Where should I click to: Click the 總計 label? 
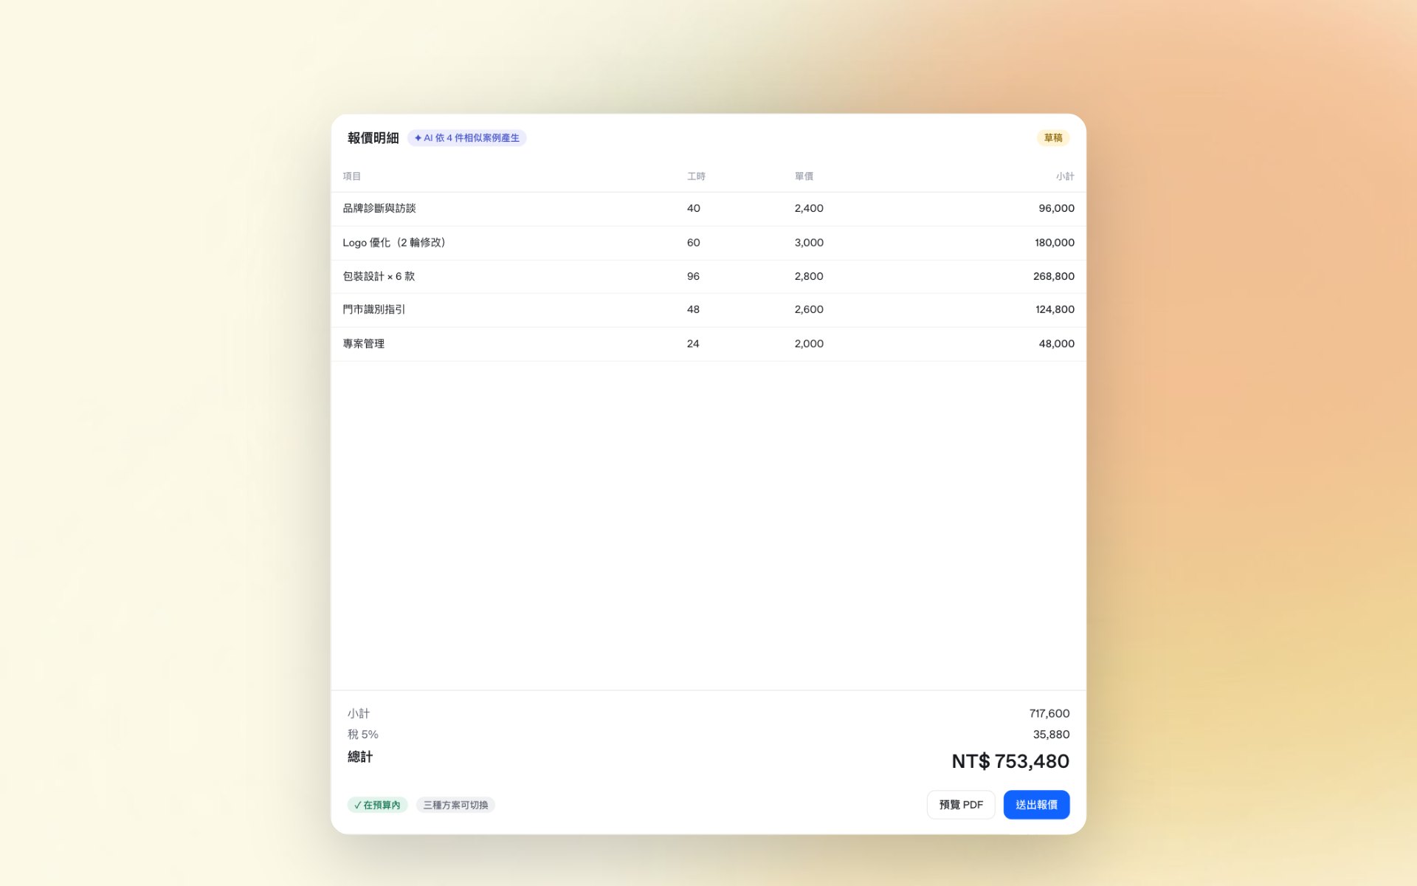click(x=360, y=757)
